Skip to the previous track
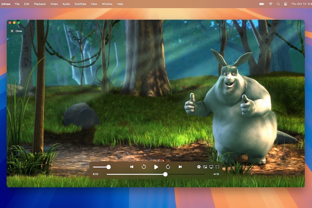 pos(132,167)
